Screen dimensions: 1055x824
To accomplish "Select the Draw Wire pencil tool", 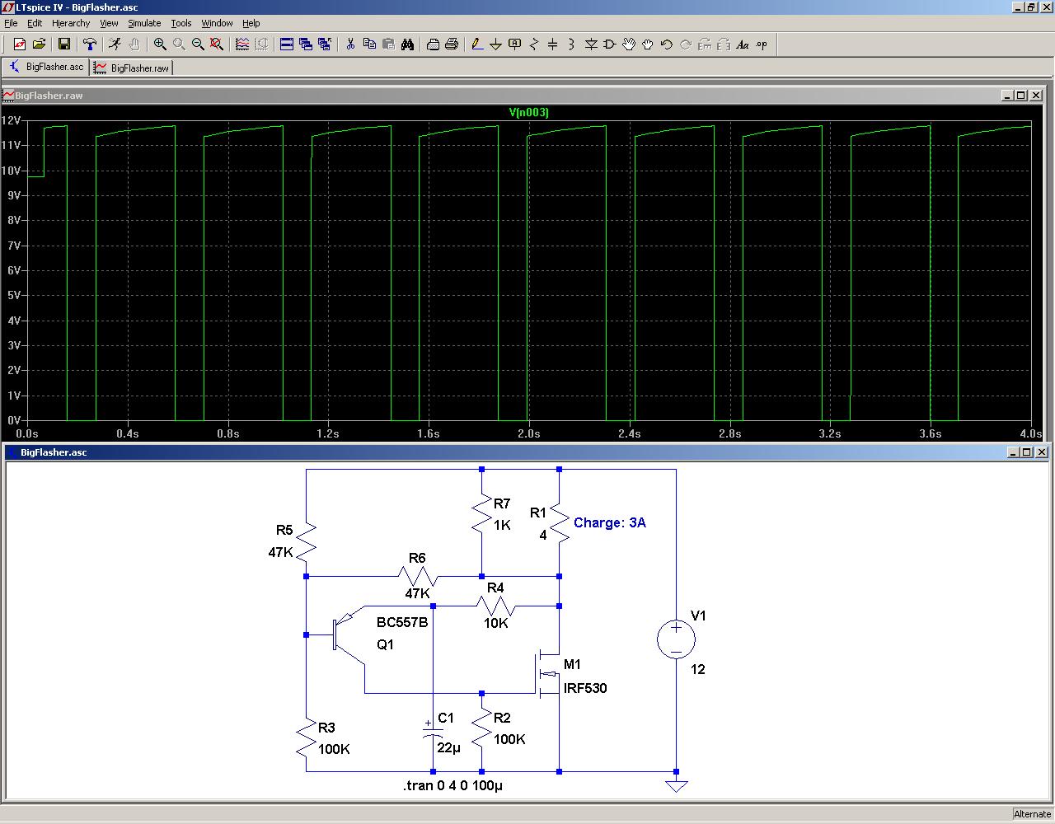I will pyautogui.click(x=476, y=44).
